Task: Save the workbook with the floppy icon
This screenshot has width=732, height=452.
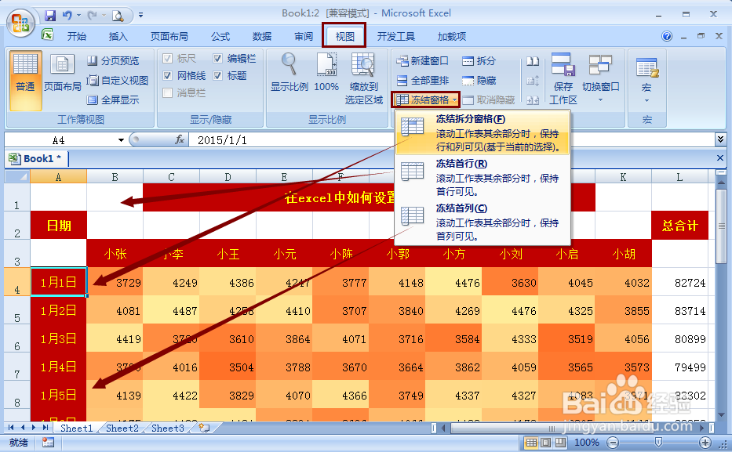Action: click(x=50, y=16)
